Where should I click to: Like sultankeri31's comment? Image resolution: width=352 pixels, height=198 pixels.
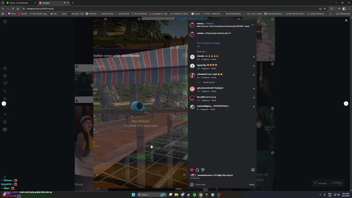pos(254,75)
